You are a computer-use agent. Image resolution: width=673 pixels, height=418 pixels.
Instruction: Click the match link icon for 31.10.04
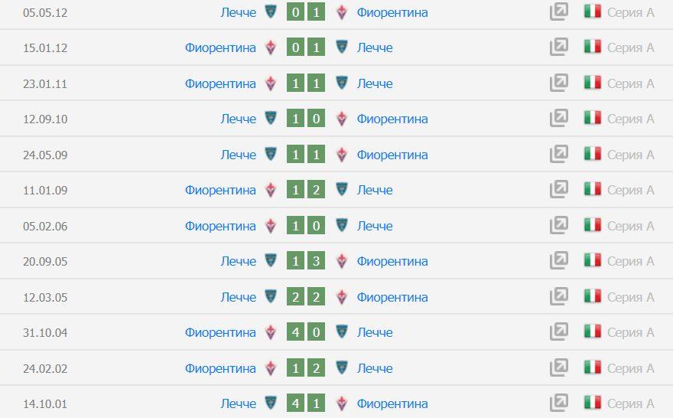559,331
